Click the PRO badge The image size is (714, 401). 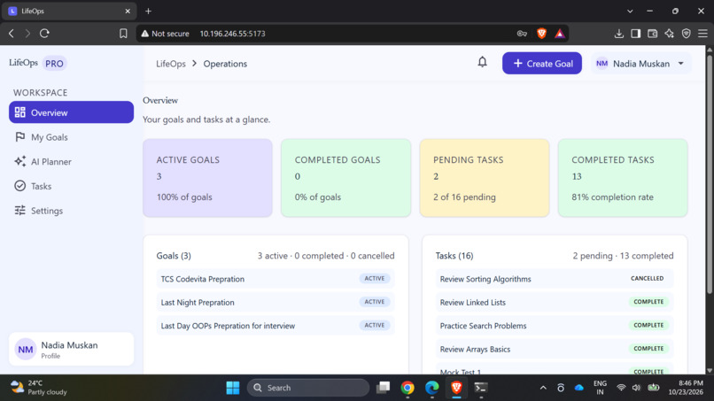pos(54,63)
